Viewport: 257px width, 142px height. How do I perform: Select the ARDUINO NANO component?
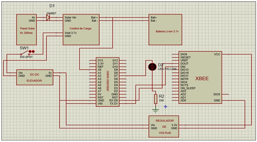click(107, 82)
